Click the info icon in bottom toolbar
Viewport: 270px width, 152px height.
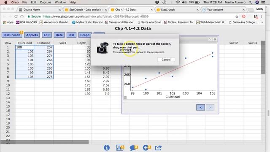tap(107, 148)
